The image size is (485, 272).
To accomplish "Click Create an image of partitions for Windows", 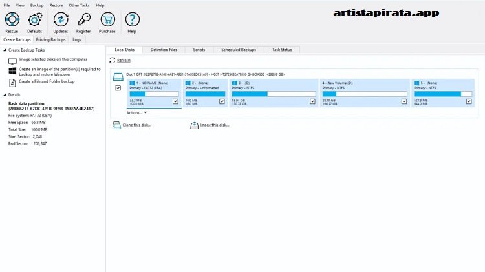I will 59,72.
